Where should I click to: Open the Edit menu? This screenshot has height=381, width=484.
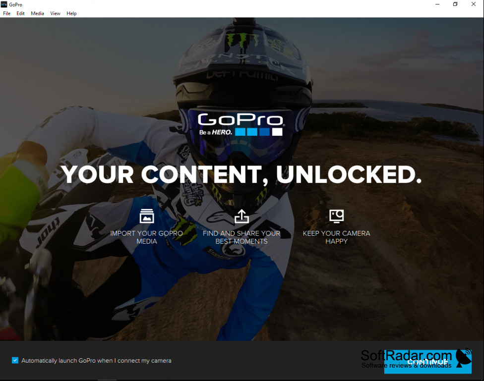[20, 13]
